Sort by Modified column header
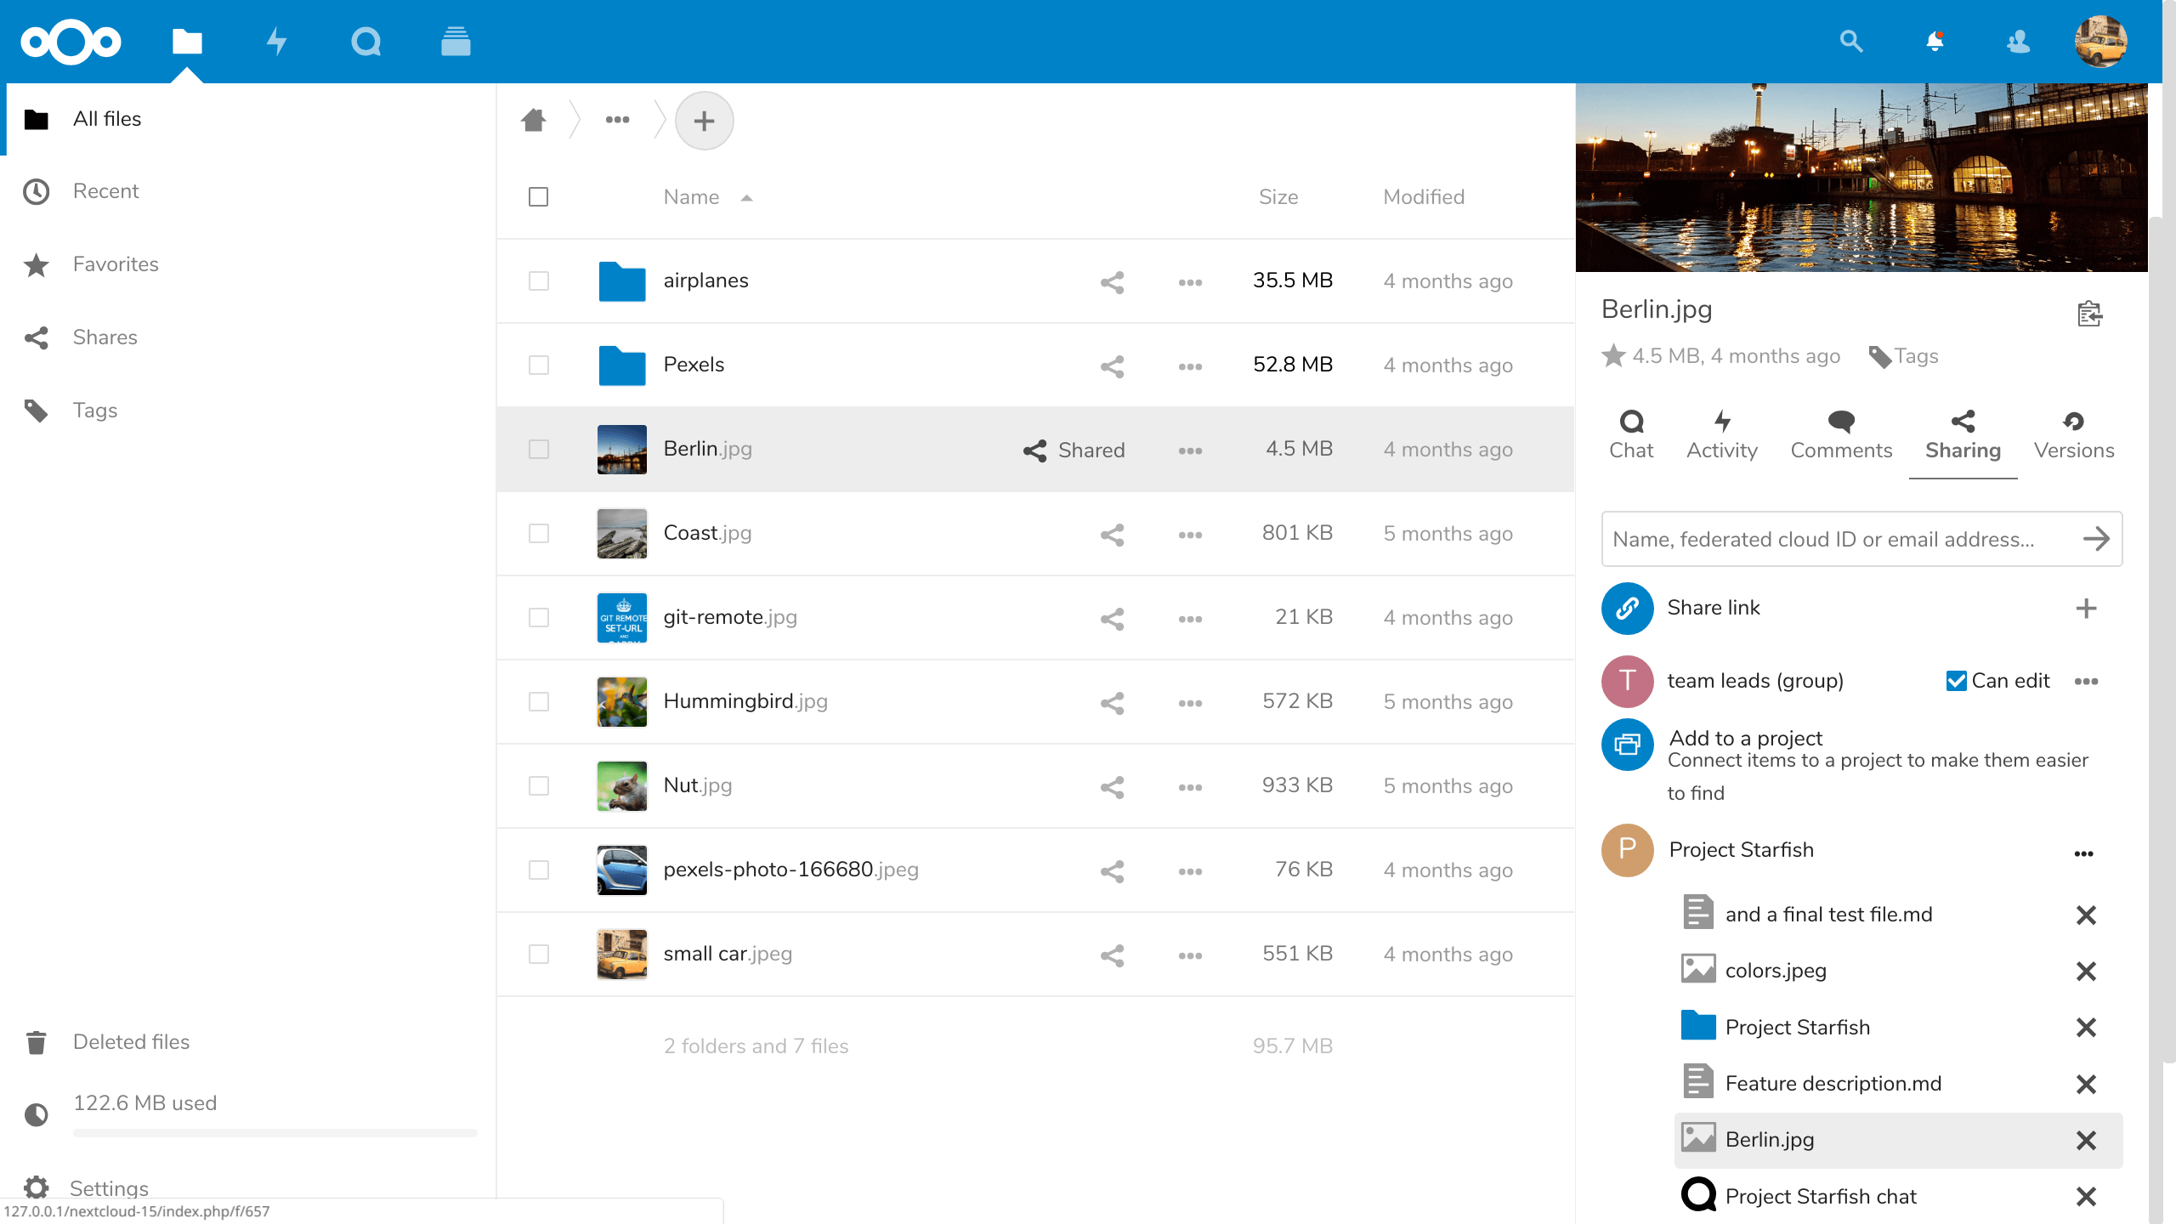This screenshot has width=2176, height=1224. (1424, 197)
